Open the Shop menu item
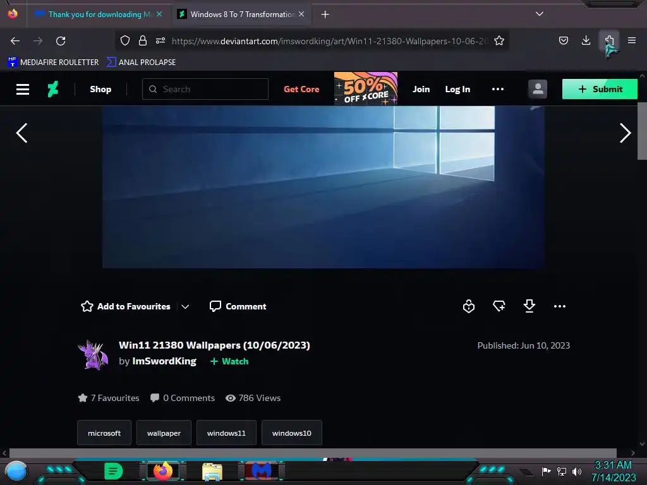 click(100, 90)
